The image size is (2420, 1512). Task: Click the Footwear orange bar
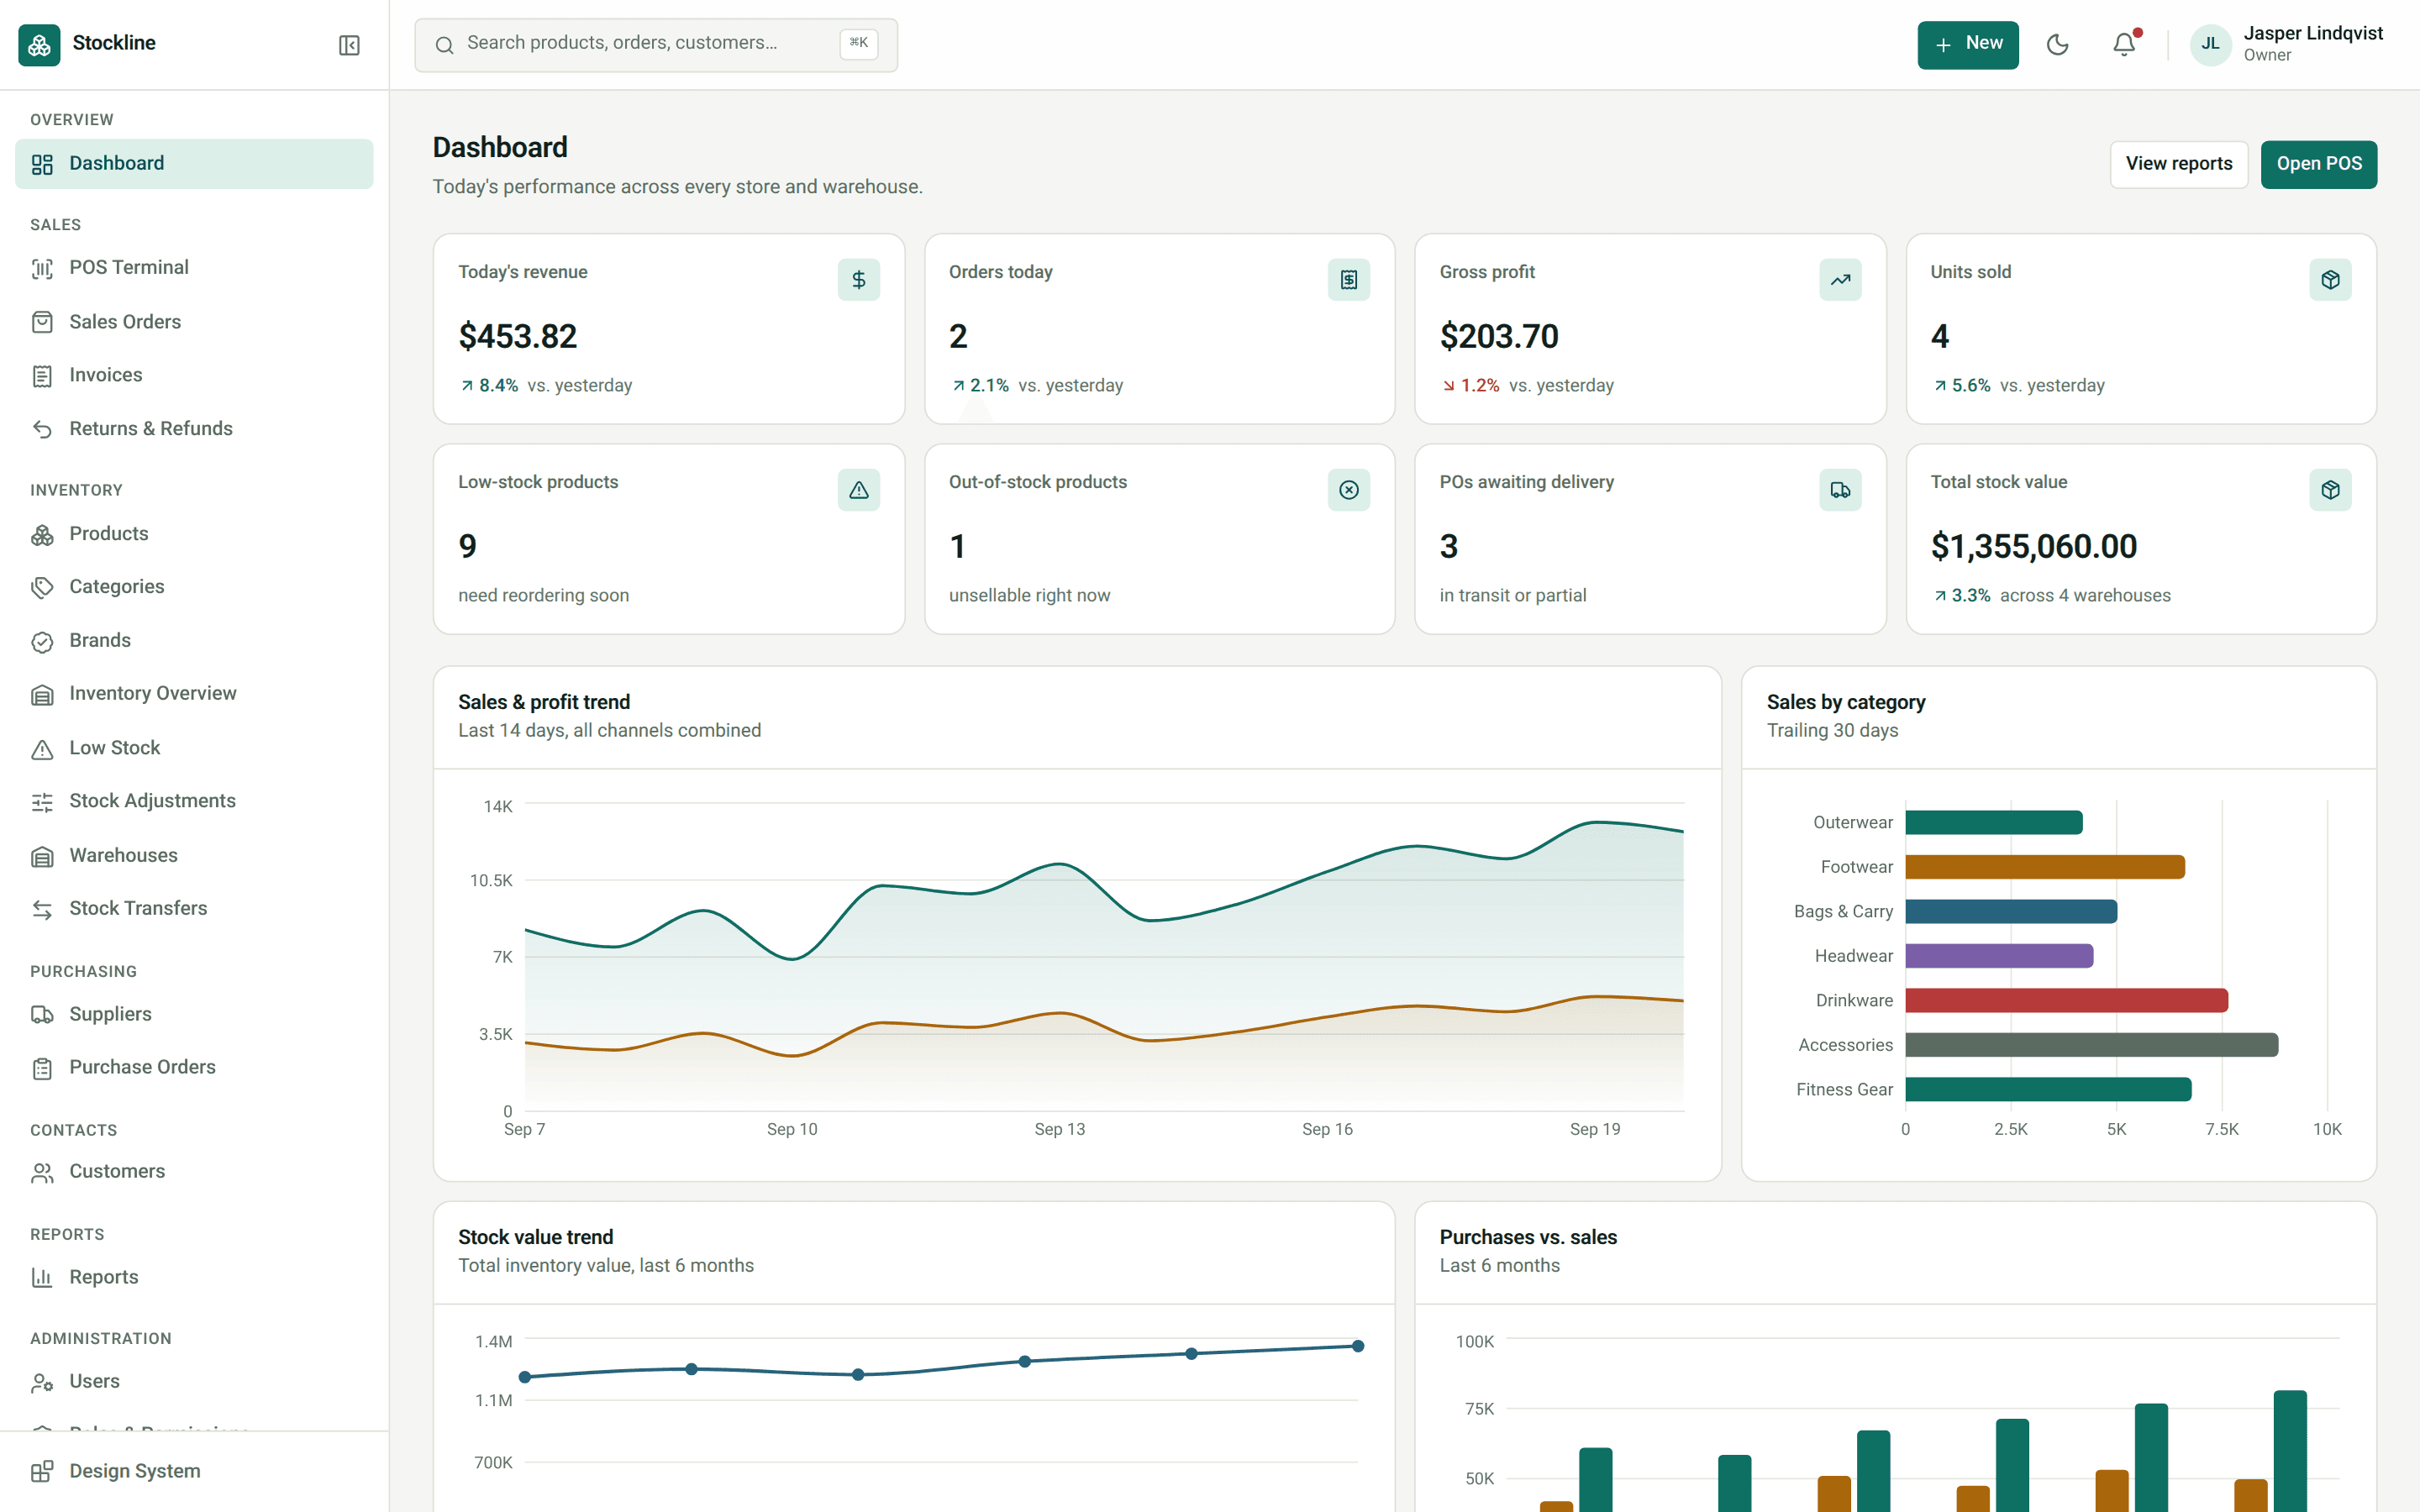tap(2045, 867)
